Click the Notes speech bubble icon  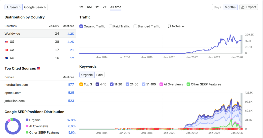tap(169, 26)
